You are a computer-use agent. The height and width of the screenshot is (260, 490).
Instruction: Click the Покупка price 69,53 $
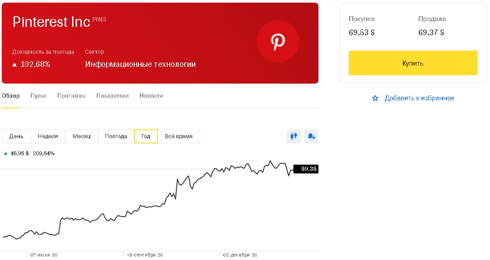pos(361,32)
